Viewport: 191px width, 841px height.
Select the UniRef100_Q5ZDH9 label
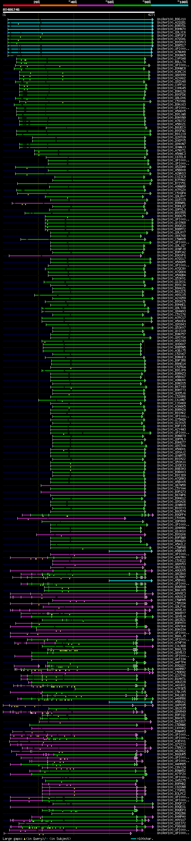pyautogui.click(x=171, y=167)
